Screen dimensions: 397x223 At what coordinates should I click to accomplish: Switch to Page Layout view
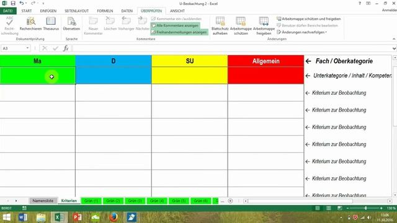click(x=328, y=208)
